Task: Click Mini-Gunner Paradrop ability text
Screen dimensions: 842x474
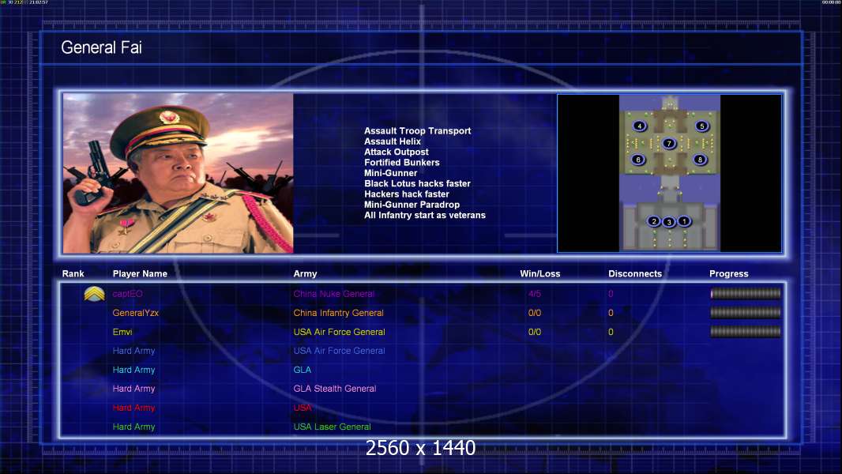Action: click(412, 205)
